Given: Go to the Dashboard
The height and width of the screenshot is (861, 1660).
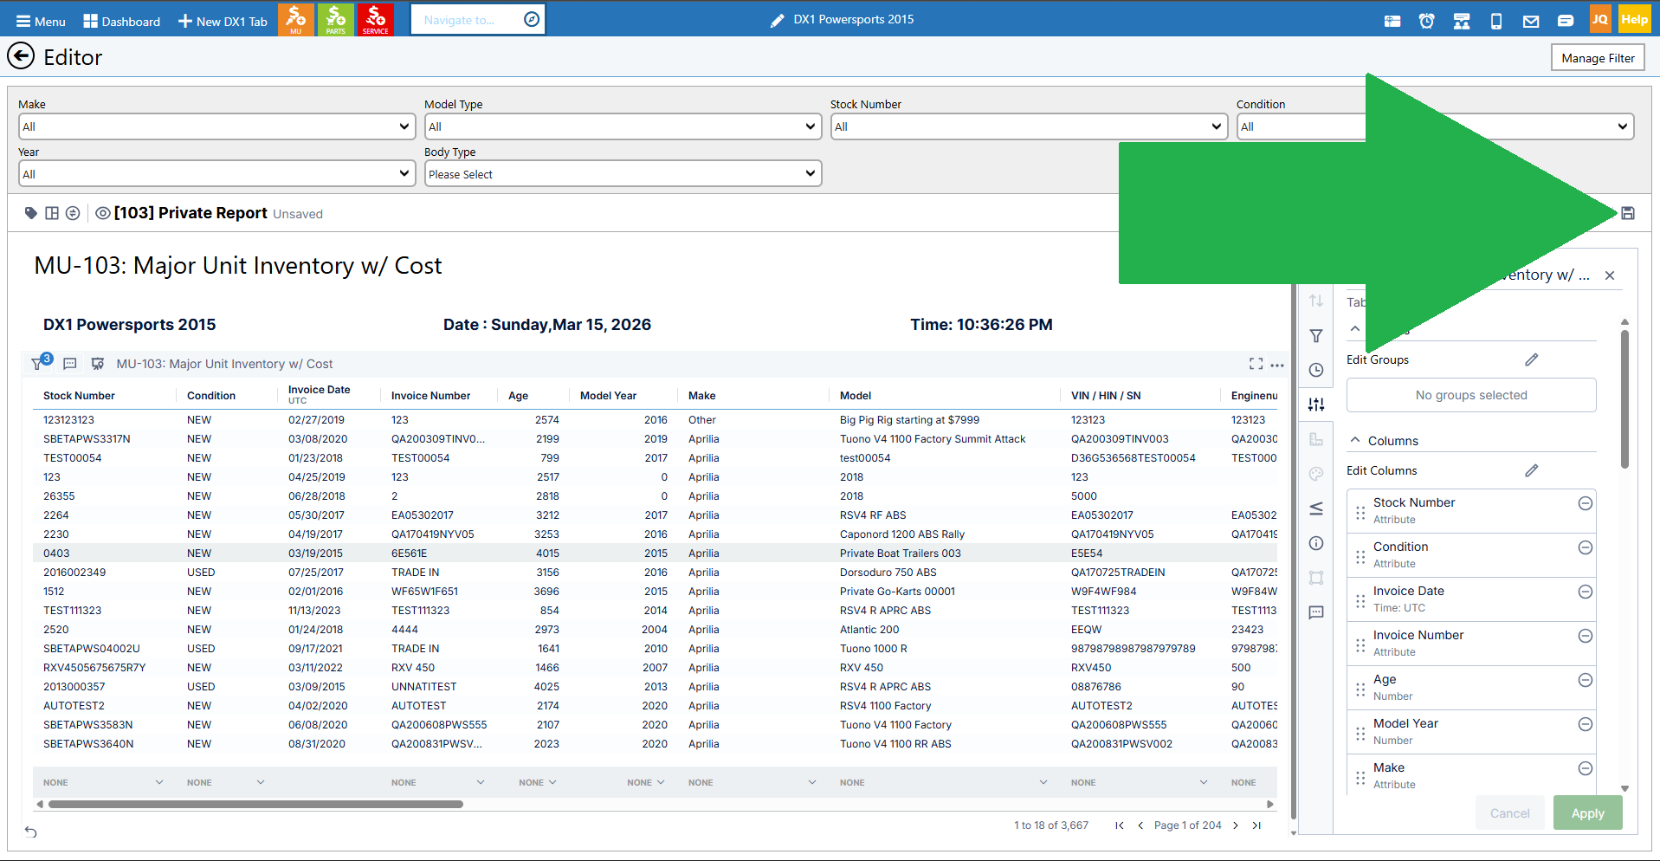Looking at the screenshot, I should (122, 21).
